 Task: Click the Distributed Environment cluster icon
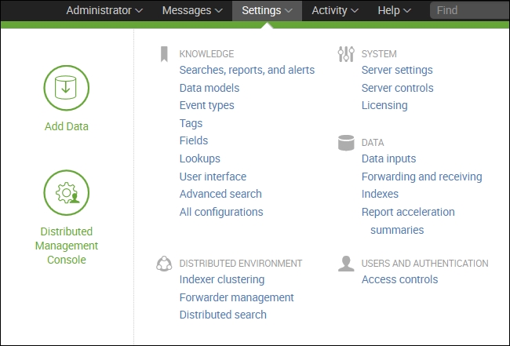tap(164, 264)
